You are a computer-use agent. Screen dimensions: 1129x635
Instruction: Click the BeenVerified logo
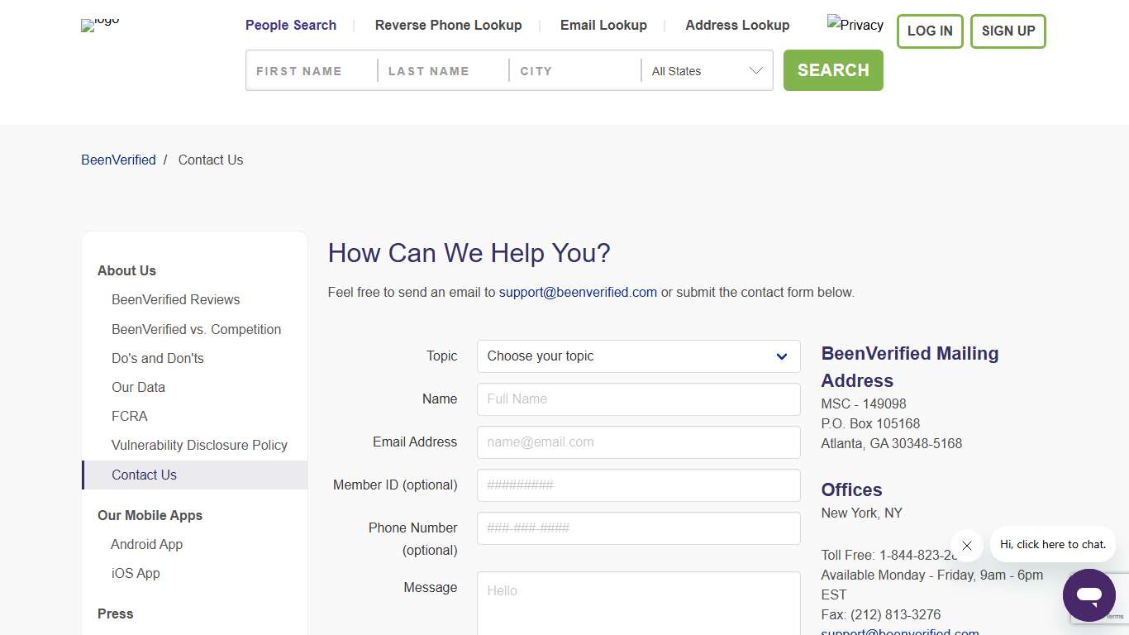pyautogui.click(x=98, y=25)
